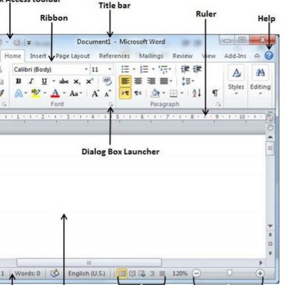Set Right-to-Left text direction
The image size is (285, 285).
[x=138, y=93]
